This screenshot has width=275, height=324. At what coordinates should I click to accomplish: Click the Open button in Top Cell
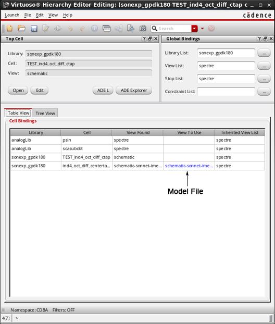18,90
